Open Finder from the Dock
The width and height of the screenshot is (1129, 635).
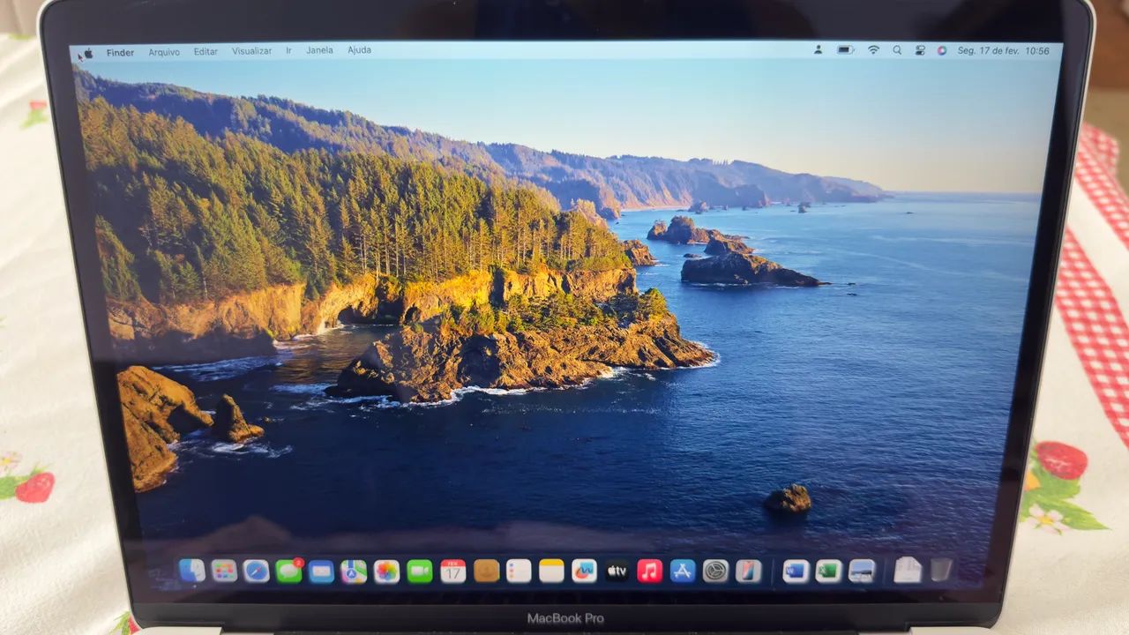pos(191,571)
